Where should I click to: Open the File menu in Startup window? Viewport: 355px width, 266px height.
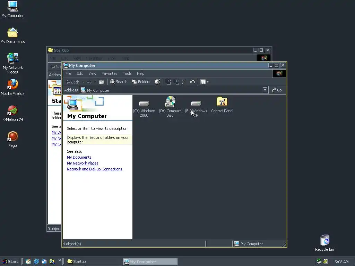(53, 58)
